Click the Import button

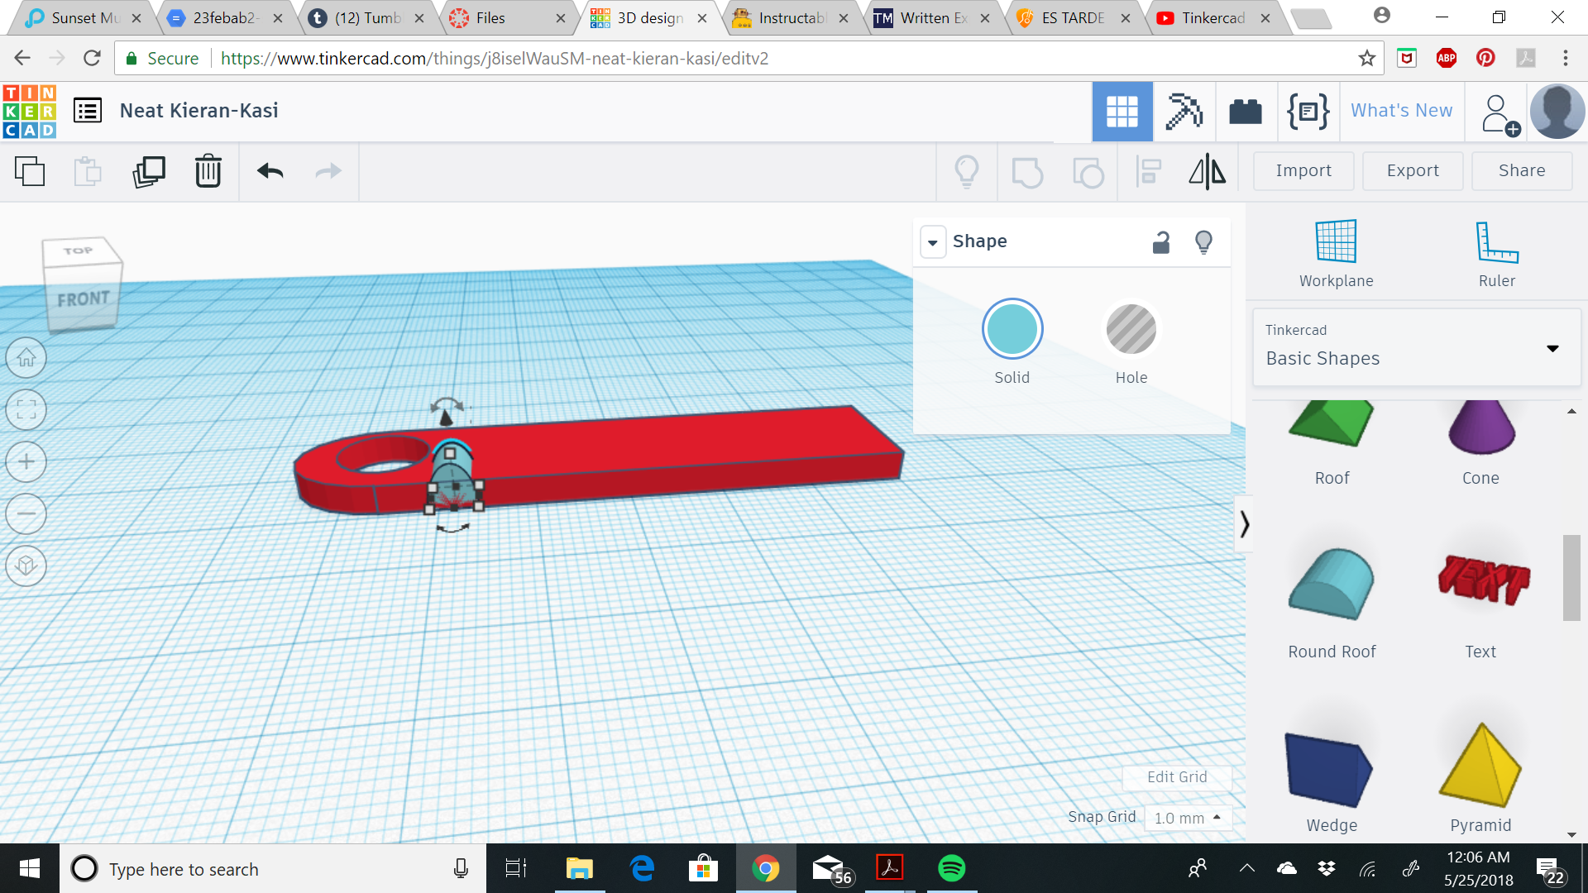(1303, 170)
